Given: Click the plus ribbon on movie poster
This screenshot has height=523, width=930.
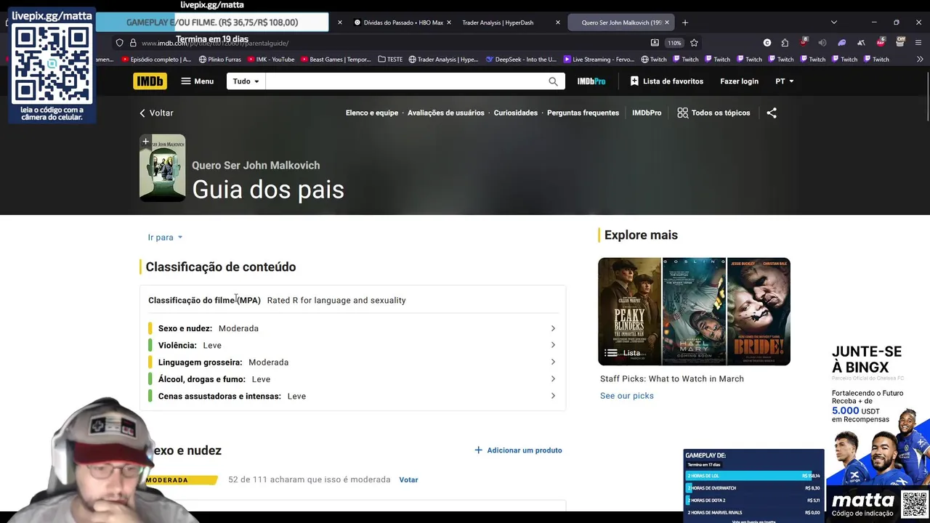Looking at the screenshot, I should point(145,142).
